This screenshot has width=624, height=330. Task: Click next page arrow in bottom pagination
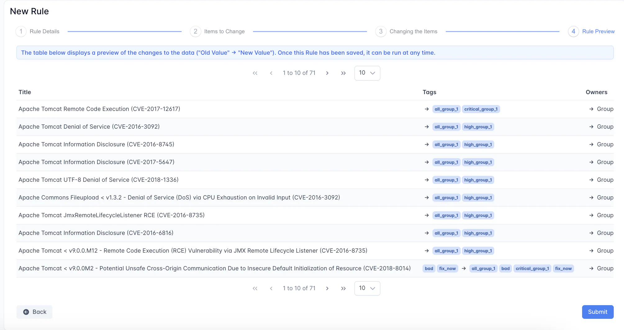pos(327,288)
